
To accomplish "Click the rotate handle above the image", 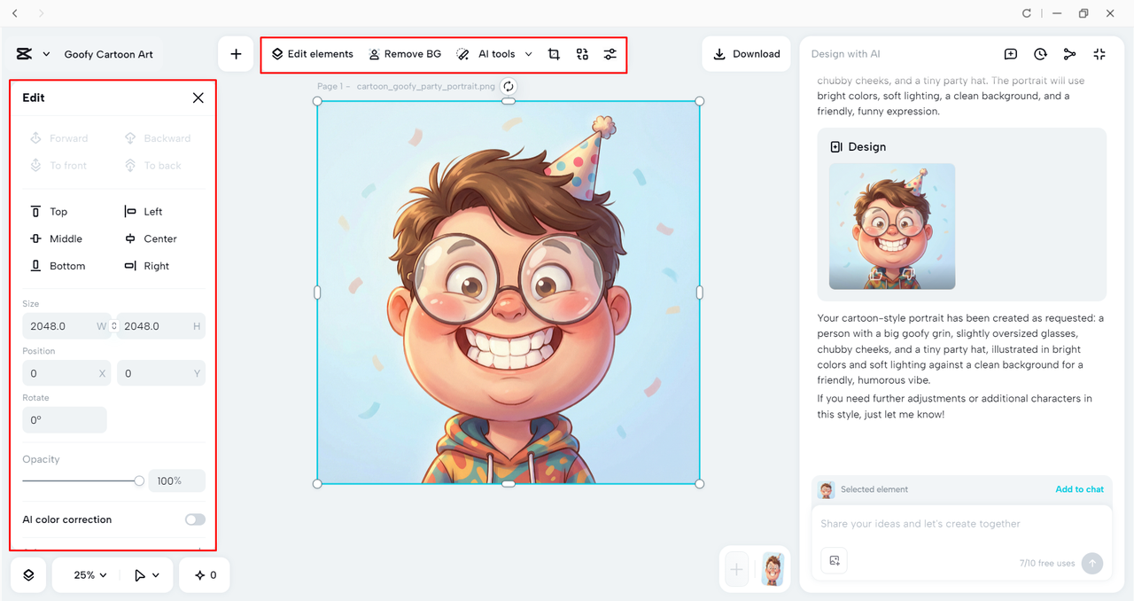I will [509, 86].
